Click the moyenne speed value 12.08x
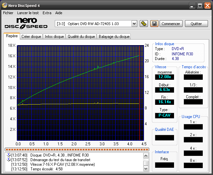Viewport: 213px width, 175px height. click(x=164, y=77)
